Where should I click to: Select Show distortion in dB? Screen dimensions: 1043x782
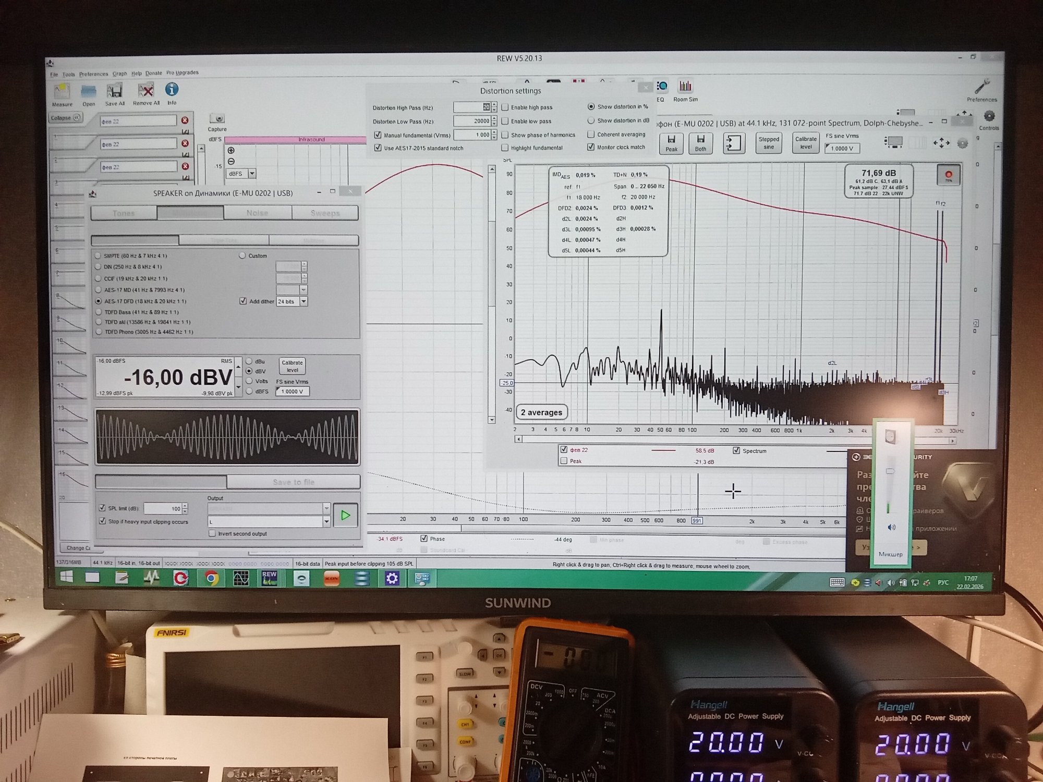591,120
